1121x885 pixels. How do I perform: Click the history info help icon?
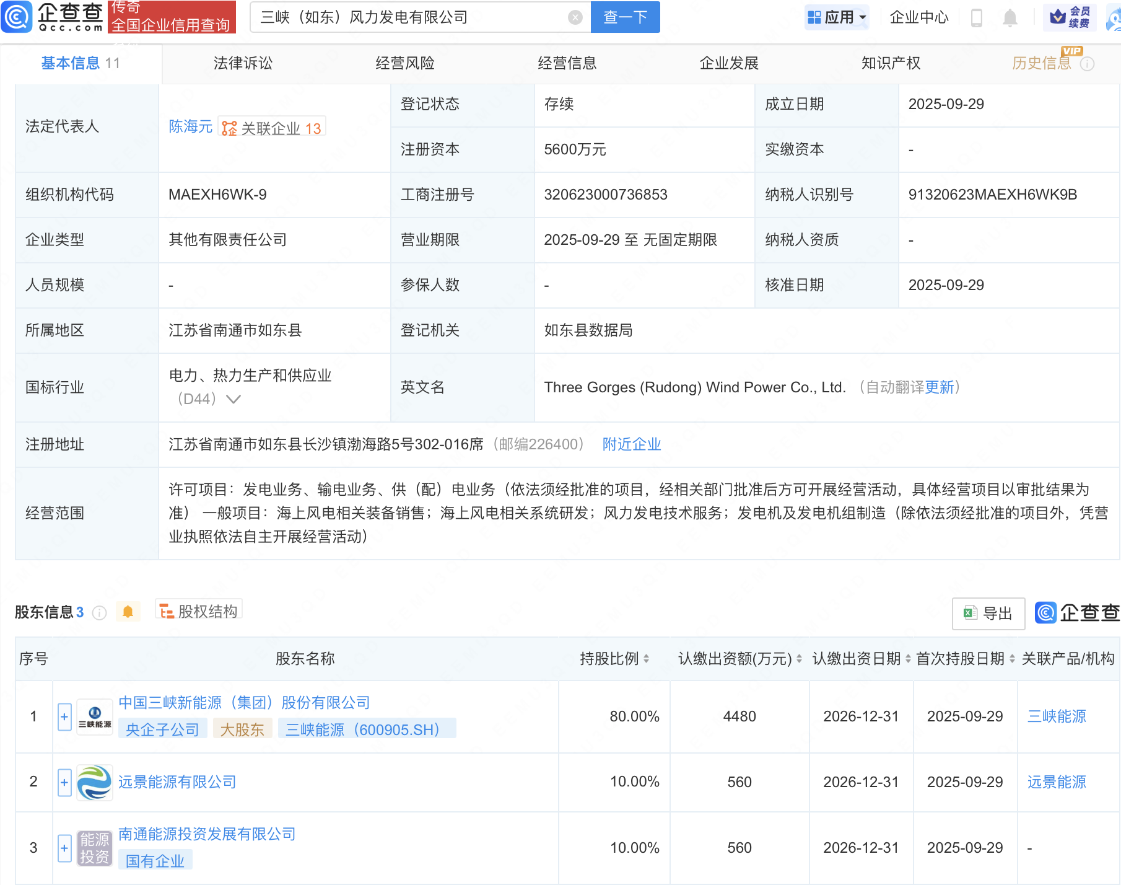click(x=1087, y=64)
